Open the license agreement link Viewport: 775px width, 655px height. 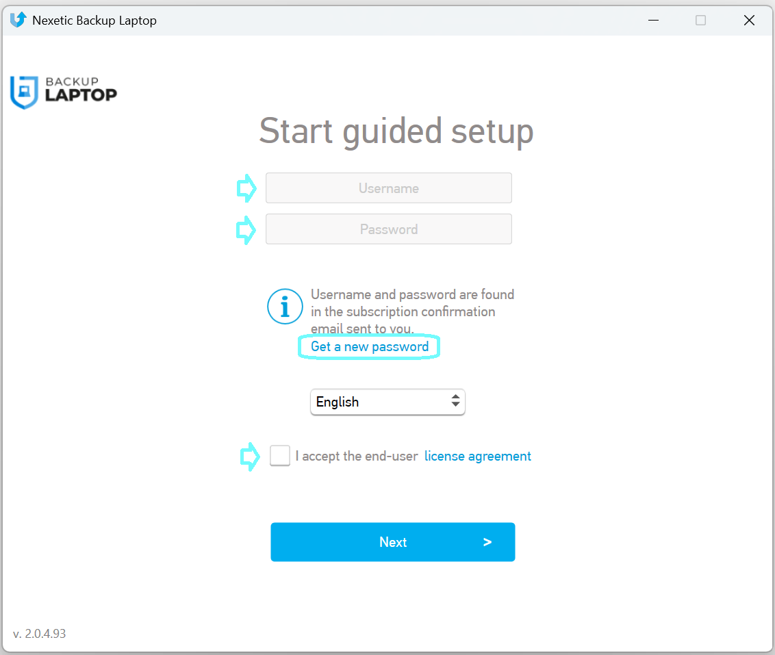pyautogui.click(x=477, y=456)
